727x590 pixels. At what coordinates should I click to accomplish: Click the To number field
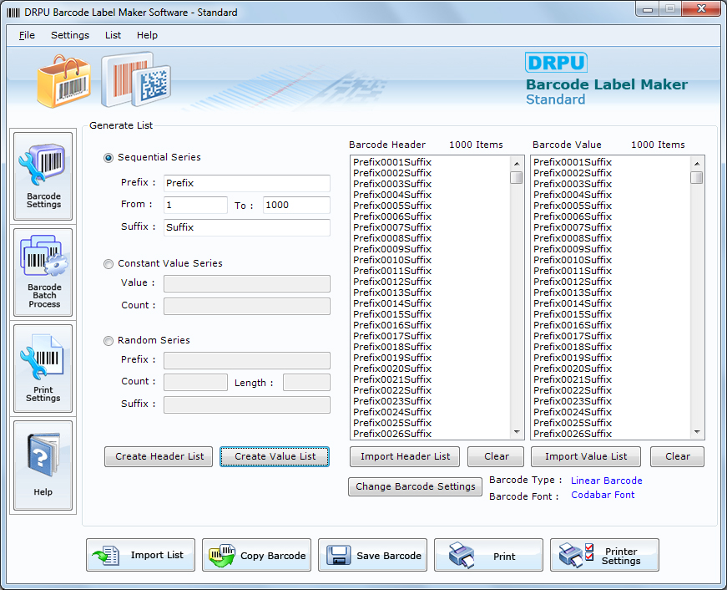296,206
